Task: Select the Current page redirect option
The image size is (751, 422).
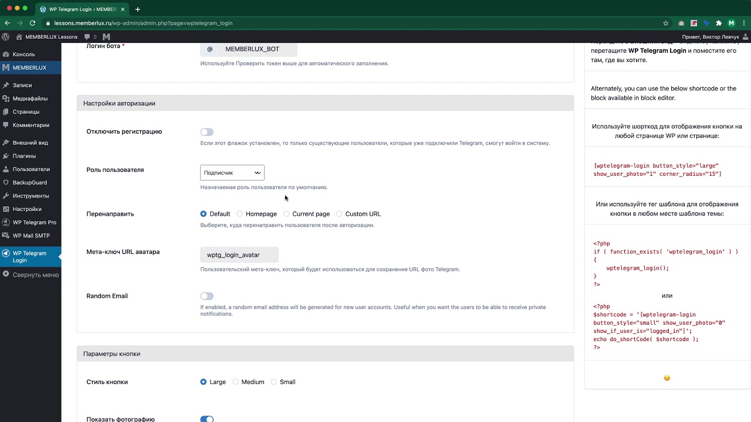Action: coord(286,214)
